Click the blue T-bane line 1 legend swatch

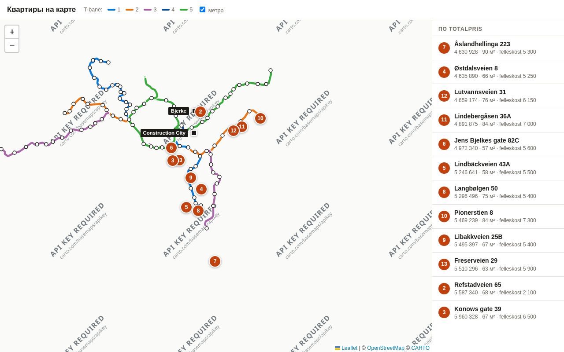click(111, 10)
